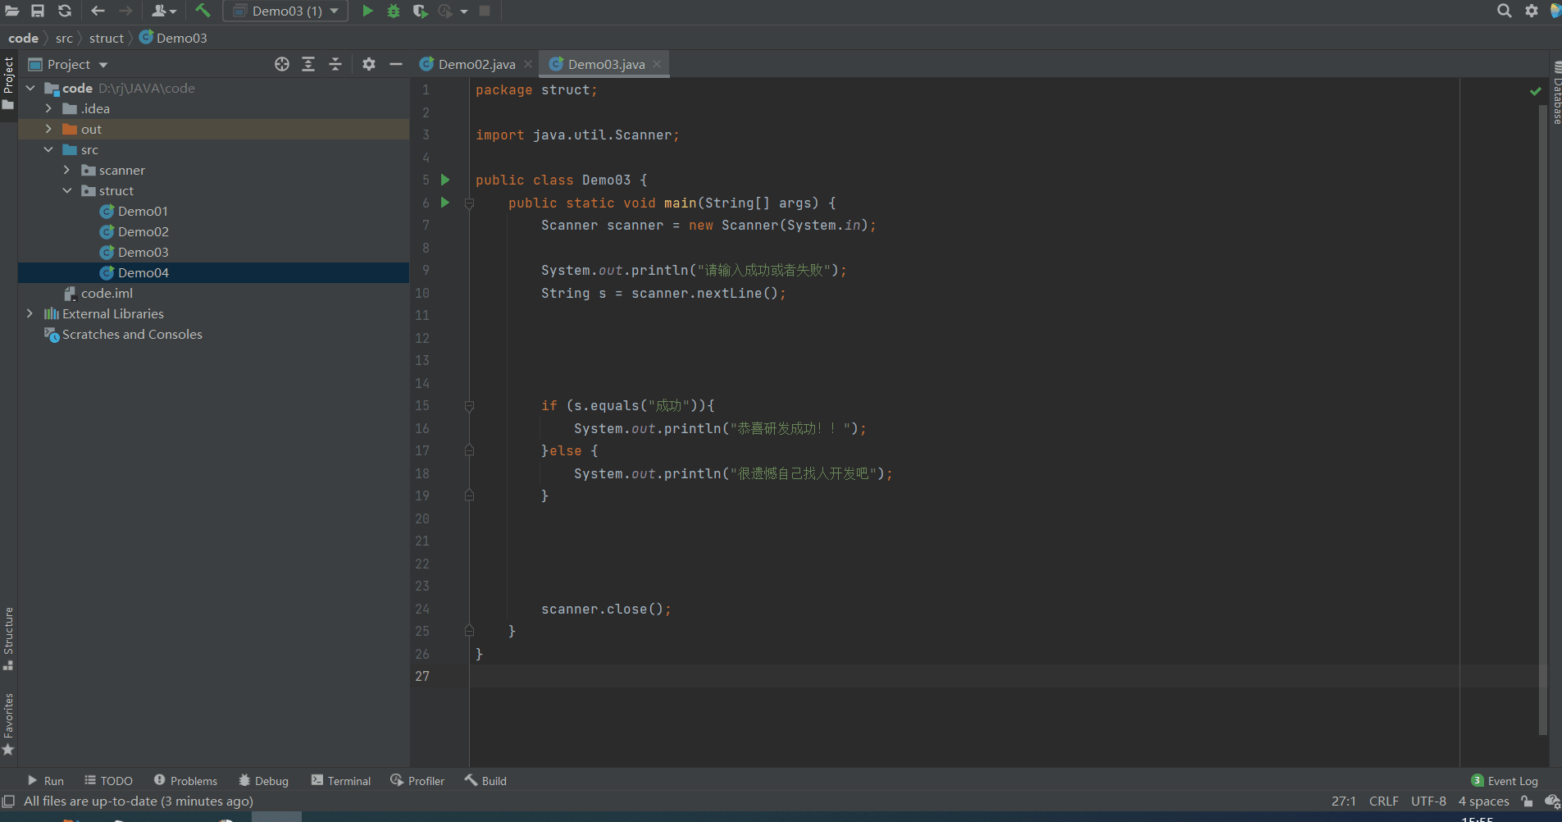Collapse all nodes in the Project panel
Viewport: 1562px width, 822px height.
[335, 64]
